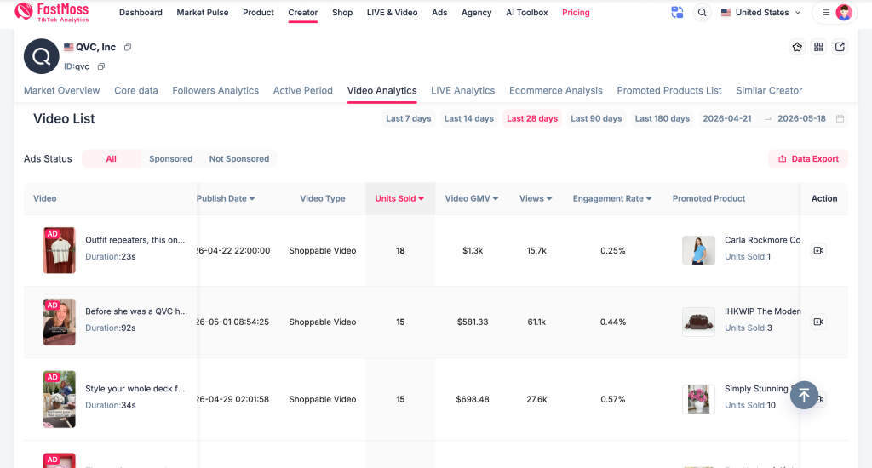Open the Ads menu

(439, 12)
